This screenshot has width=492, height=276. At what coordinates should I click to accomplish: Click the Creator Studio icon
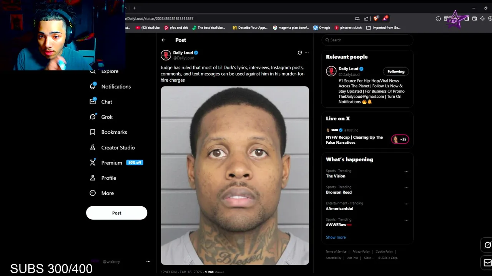point(93,147)
